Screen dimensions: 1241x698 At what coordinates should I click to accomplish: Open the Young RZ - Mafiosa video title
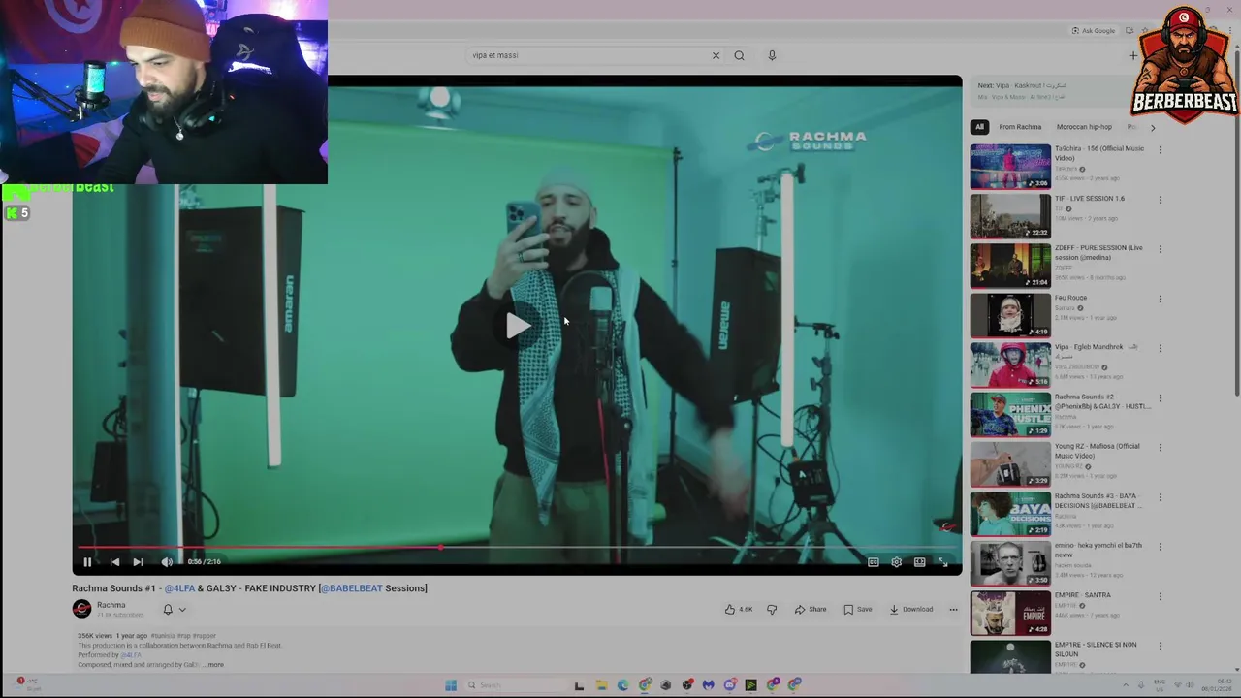click(1098, 451)
